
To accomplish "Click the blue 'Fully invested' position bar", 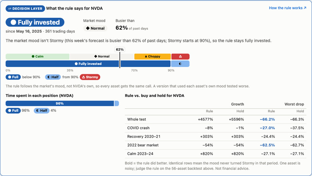I will point(88,64).
